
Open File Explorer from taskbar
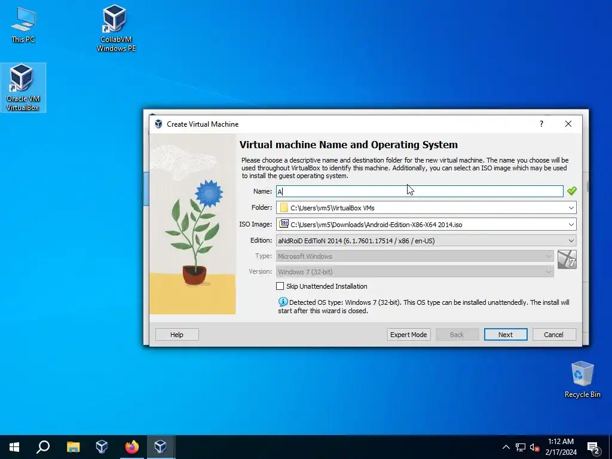[73, 446]
